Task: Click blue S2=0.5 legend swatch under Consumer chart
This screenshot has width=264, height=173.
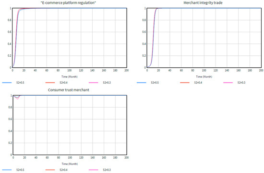Action: click(x=7, y=170)
